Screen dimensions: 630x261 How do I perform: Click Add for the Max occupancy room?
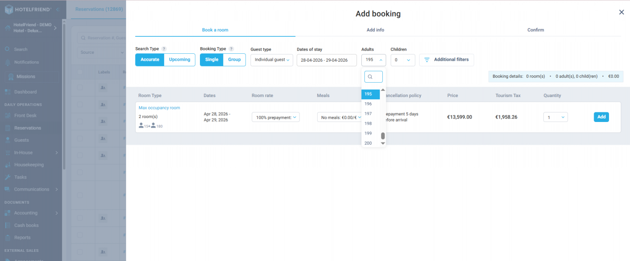coord(601,117)
